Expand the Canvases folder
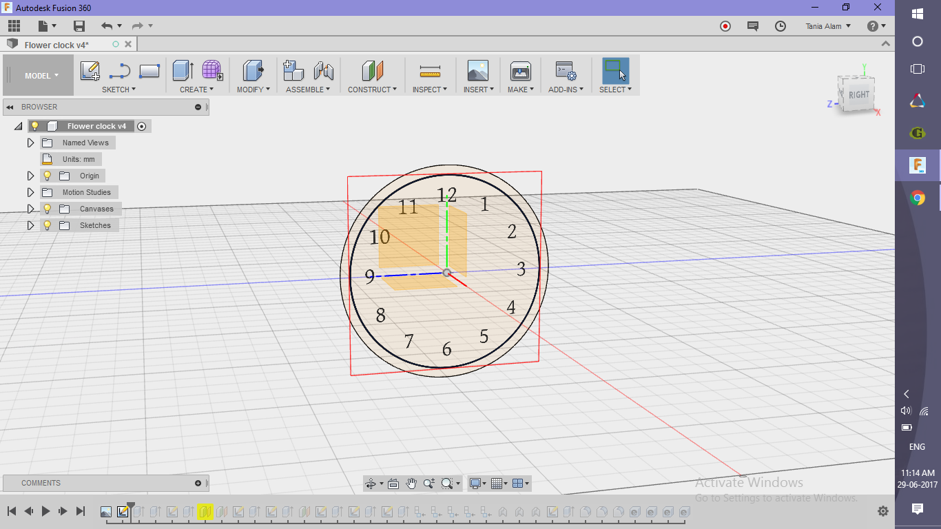 coord(30,209)
